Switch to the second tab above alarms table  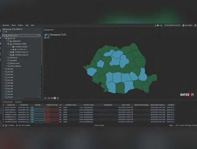(18, 102)
